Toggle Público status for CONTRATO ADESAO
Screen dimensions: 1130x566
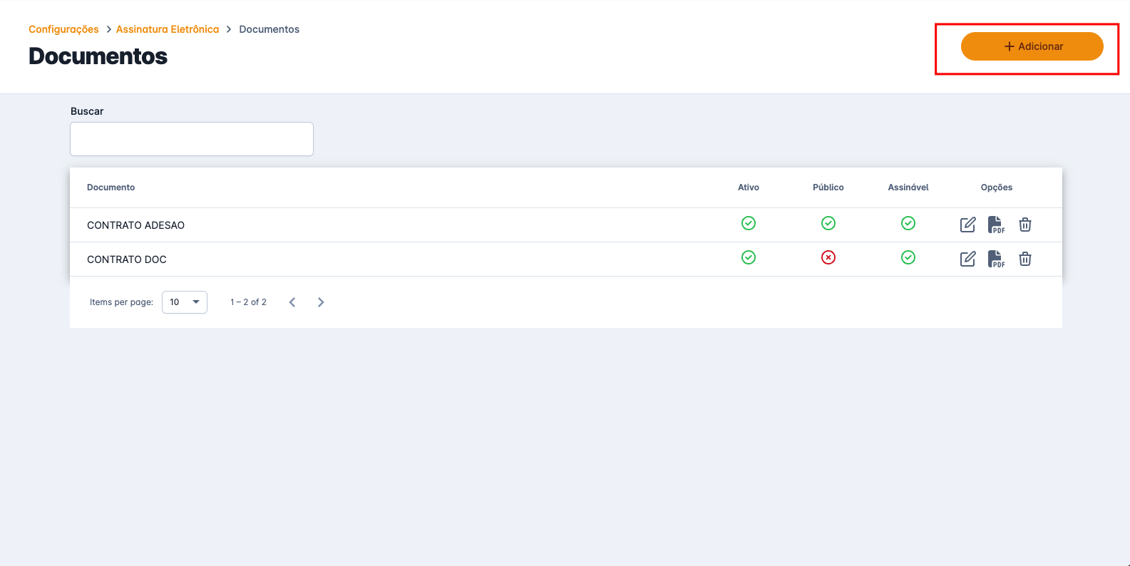click(828, 223)
